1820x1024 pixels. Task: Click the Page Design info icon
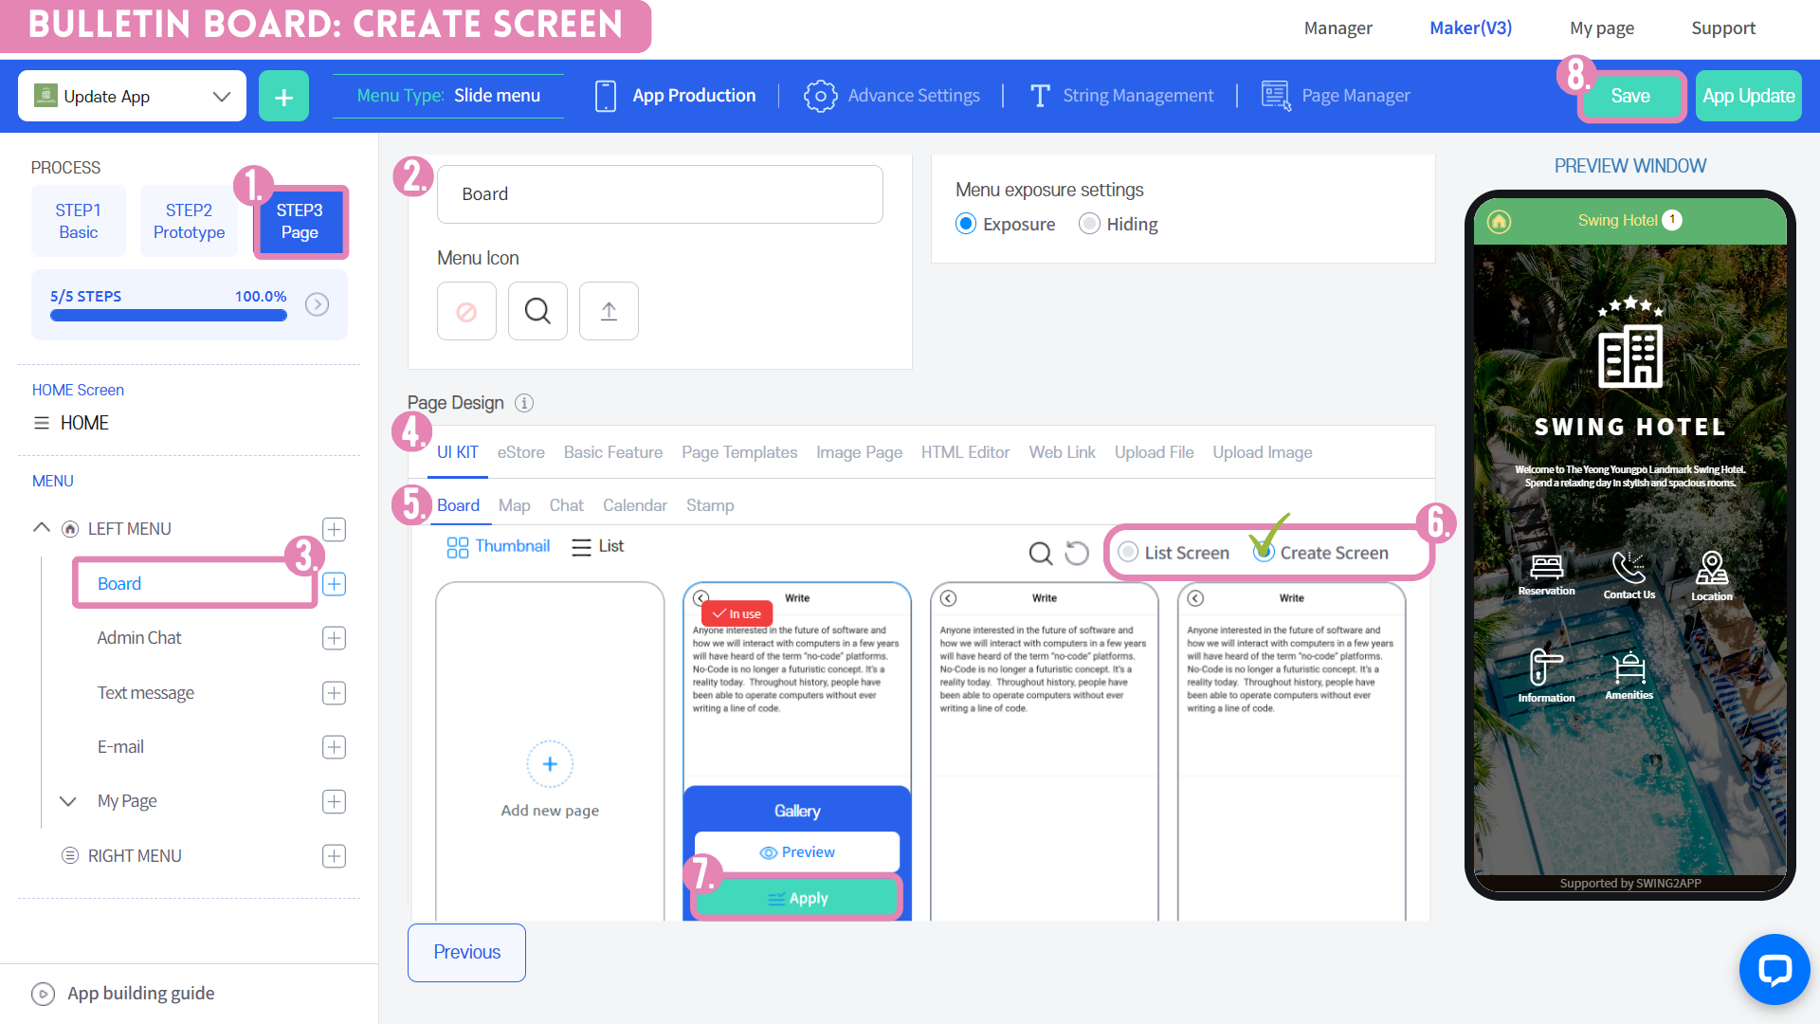coord(524,403)
